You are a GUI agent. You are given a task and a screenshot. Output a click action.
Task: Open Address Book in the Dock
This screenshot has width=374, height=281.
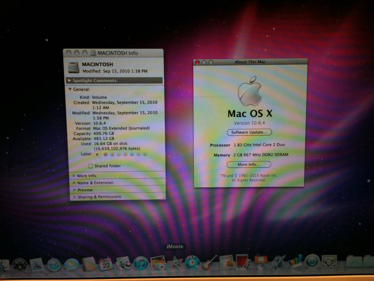89,264
